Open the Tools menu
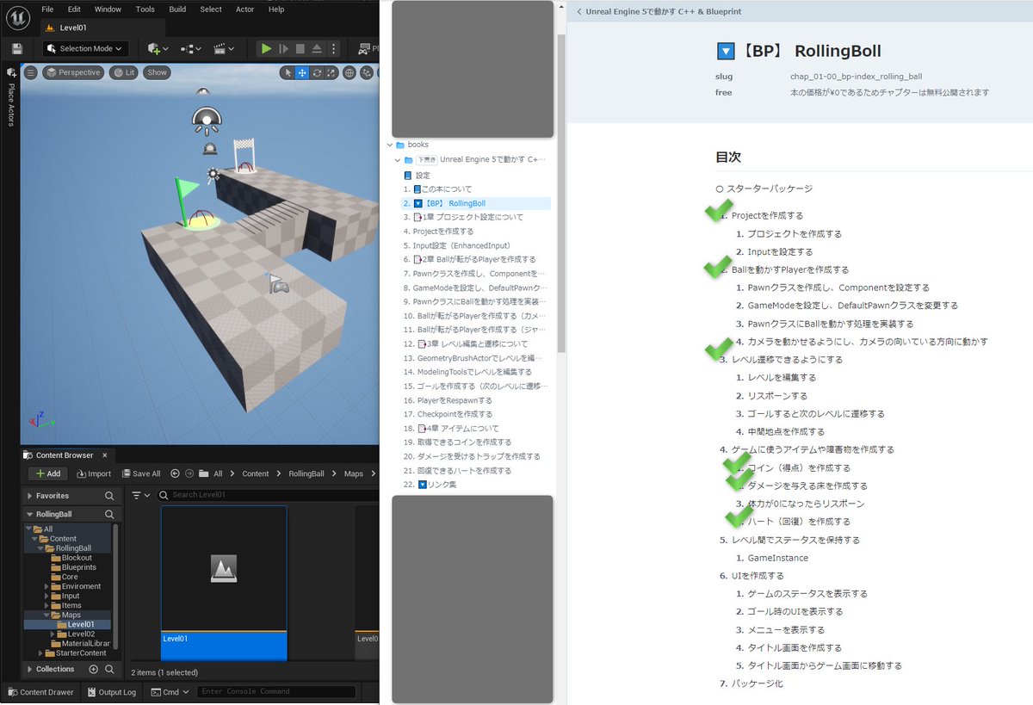This screenshot has width=1033, height=705. tap(145, 9)
